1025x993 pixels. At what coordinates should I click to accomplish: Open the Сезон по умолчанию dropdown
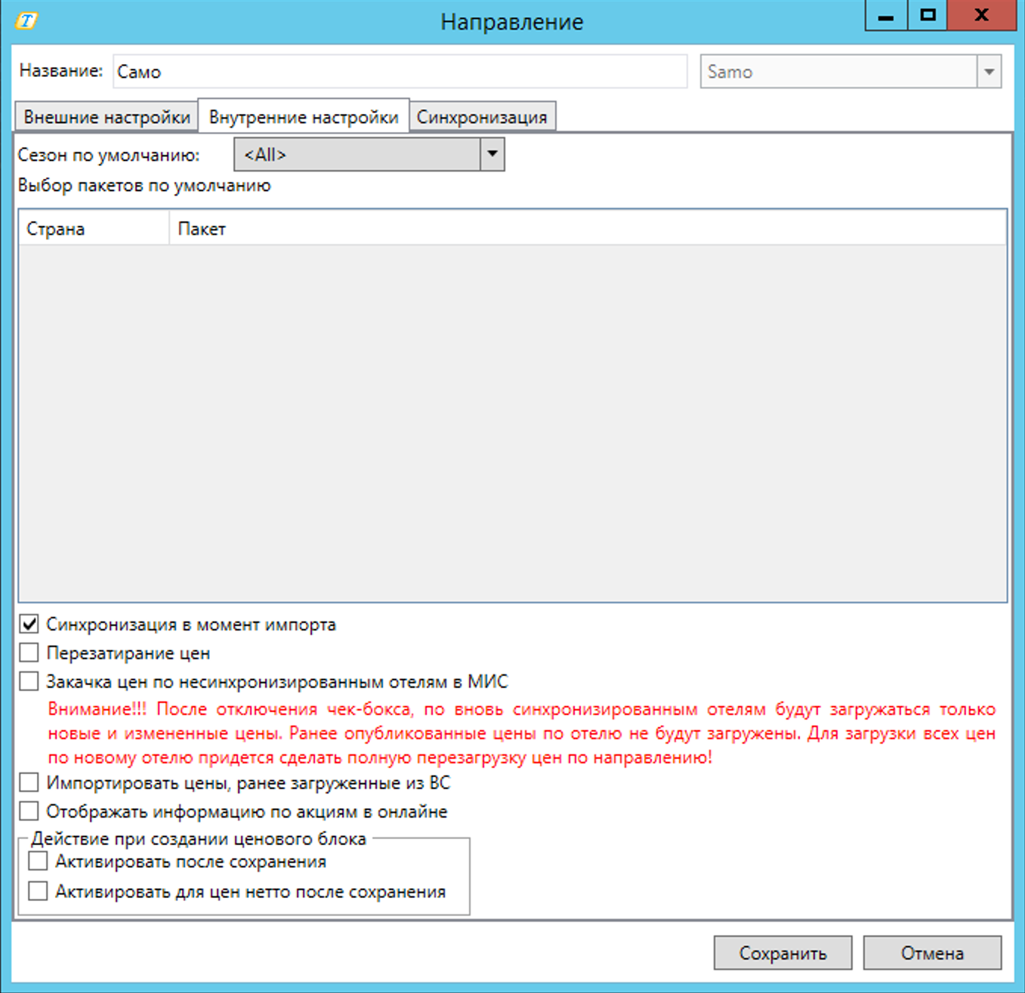pyautogui.click(x=492, y=155)
